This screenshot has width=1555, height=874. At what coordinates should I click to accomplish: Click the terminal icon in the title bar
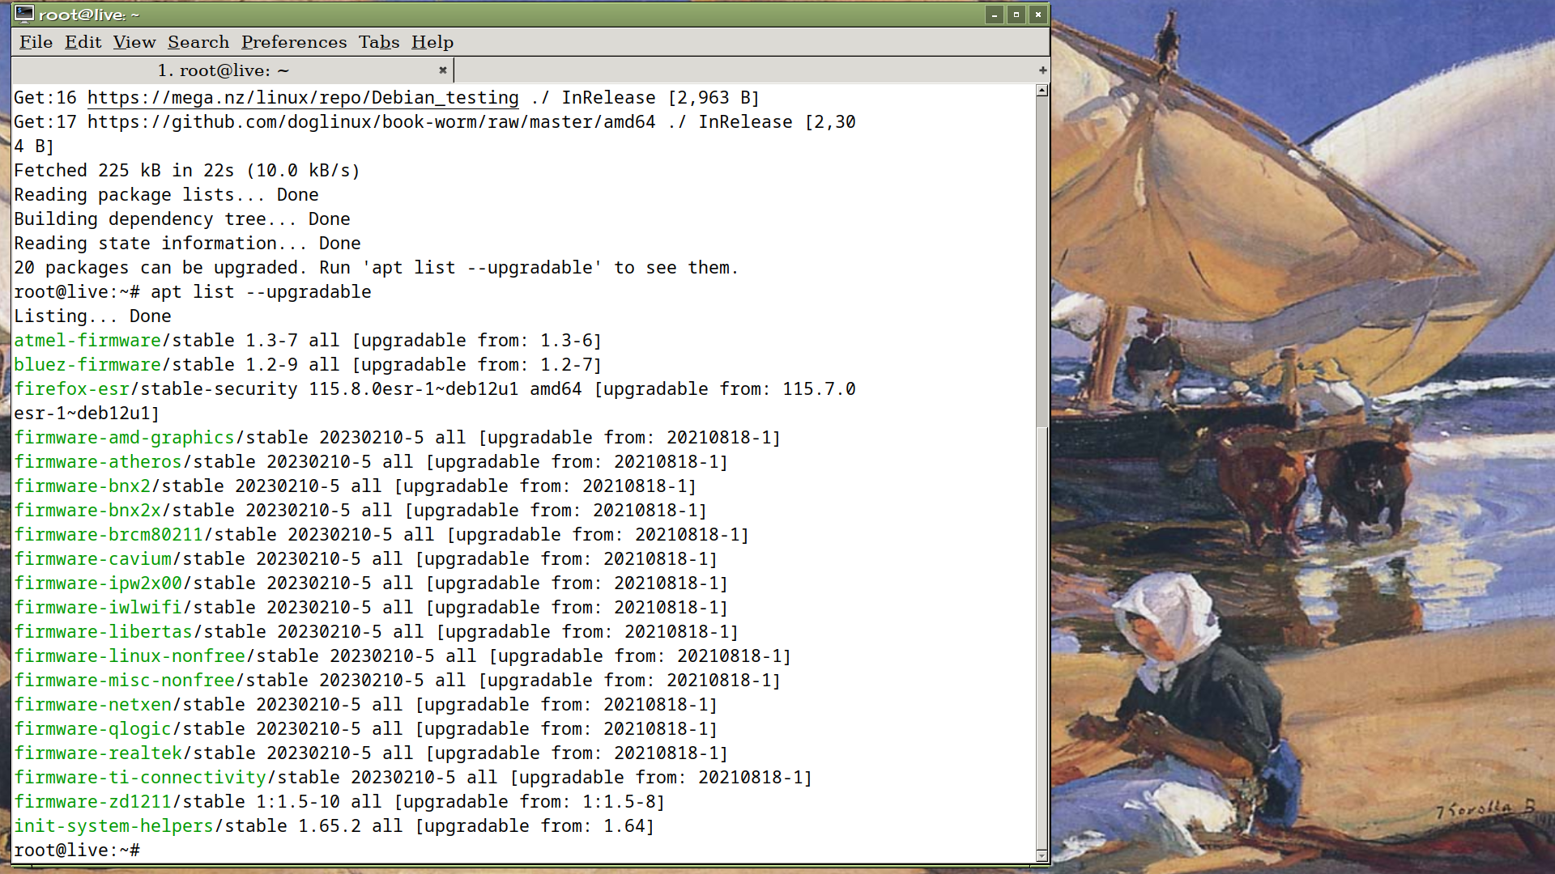[24, 14]
